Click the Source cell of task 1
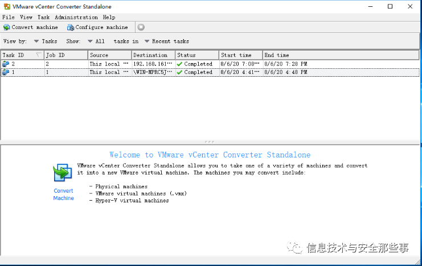The image size is (422, 266). [x=109, y=72]
